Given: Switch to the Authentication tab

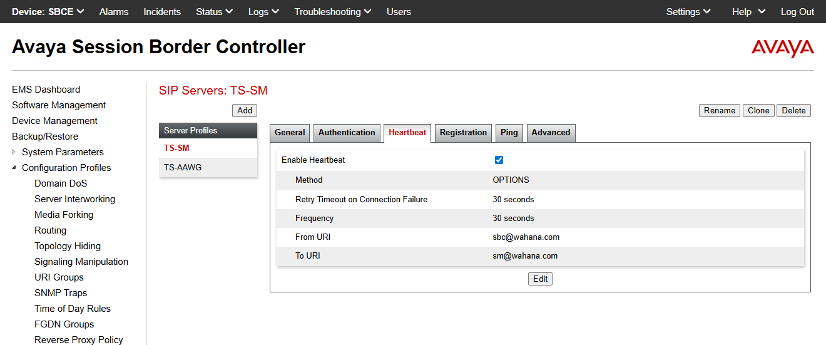Looking at the screenshot, I should (347, 133).
